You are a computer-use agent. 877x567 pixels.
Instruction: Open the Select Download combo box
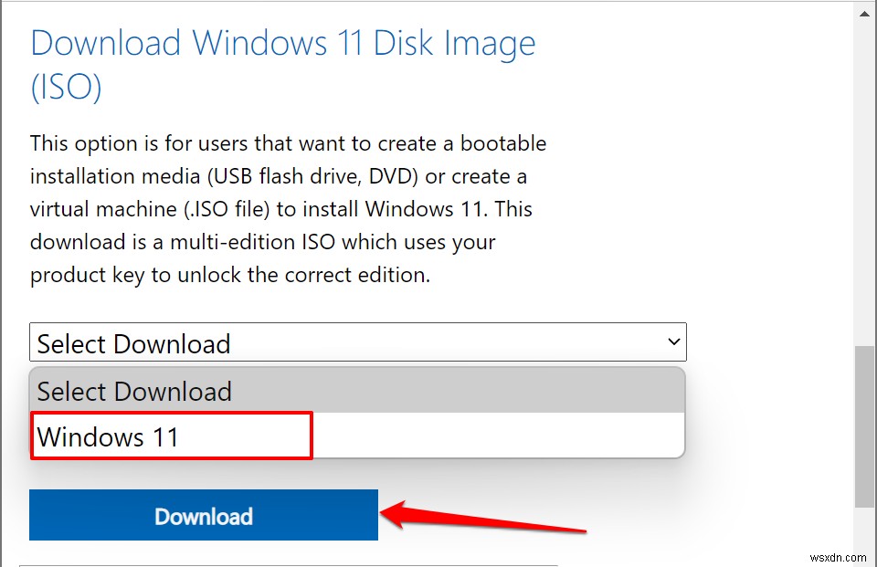pyautogui.click(x=356, y=341)
